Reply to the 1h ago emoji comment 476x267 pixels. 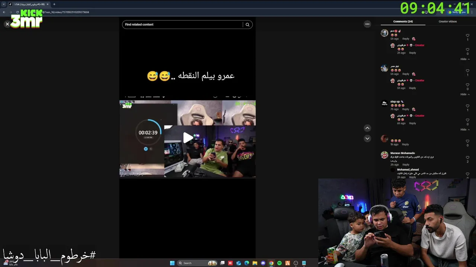405,145
